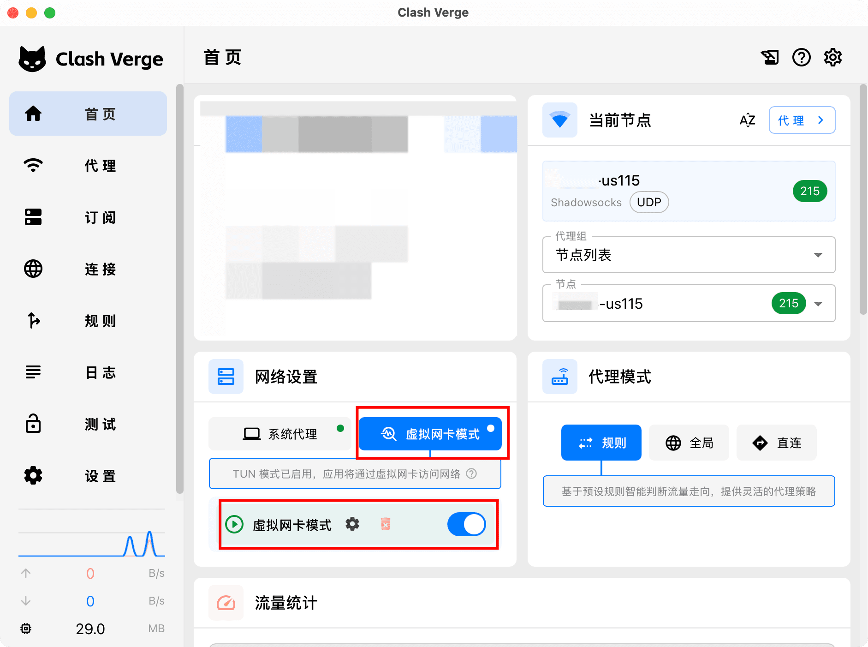Open the 首页 home page in sidebar

coord(88,114)
